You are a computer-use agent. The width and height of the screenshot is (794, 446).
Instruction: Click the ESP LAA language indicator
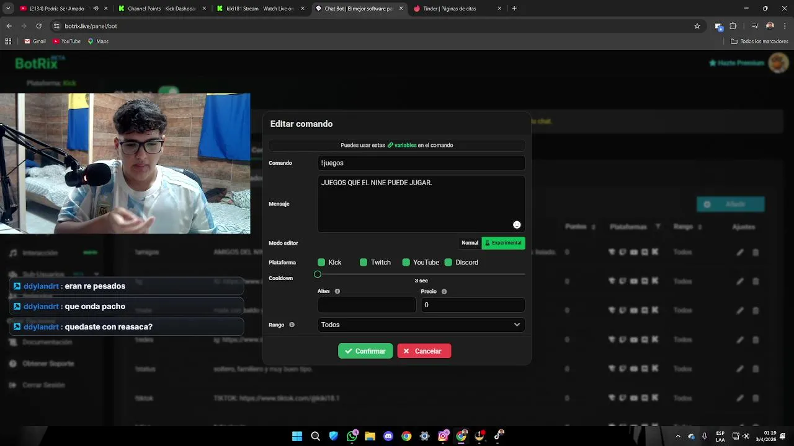(720, 436)
